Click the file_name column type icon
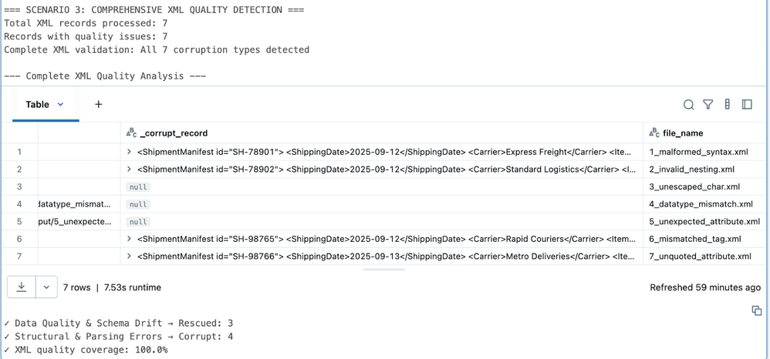The height and width of the screenshot is (359, 770). pyautogui.click(x=654, y=133)
